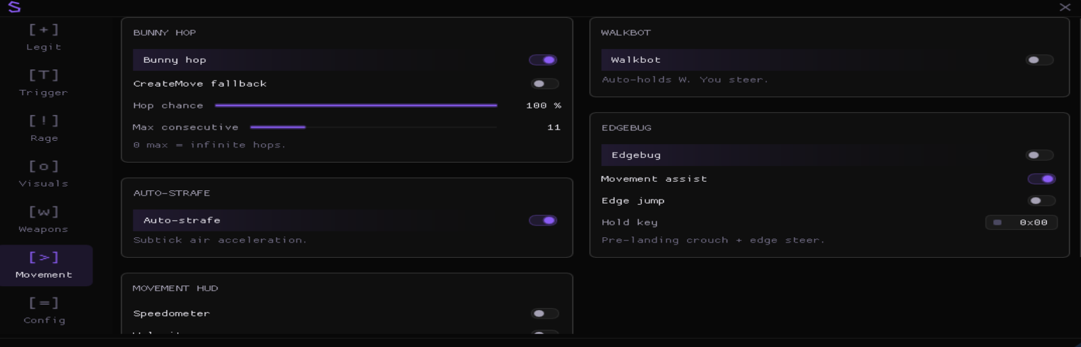
Task: Turn on the Walkbot switch
Action: [1039, 59]
